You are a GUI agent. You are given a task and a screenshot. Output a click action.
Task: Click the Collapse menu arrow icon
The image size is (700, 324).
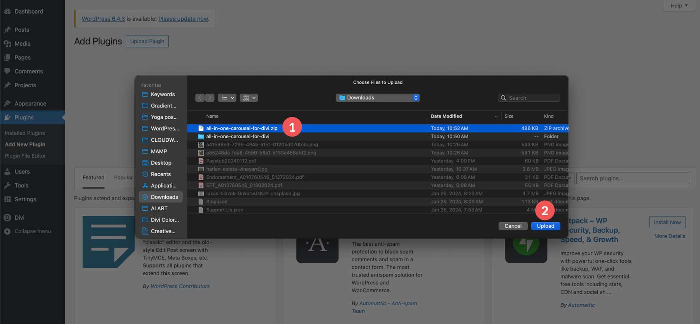(7, 231)
